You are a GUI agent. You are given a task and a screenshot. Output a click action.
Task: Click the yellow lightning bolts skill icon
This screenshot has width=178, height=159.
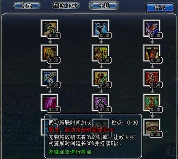coord(50,53)
